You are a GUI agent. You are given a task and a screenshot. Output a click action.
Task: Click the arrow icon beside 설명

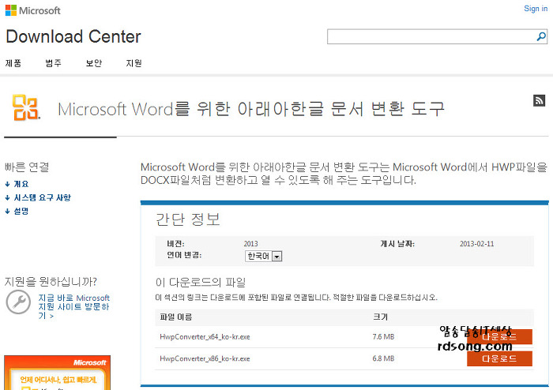point(7,212)
